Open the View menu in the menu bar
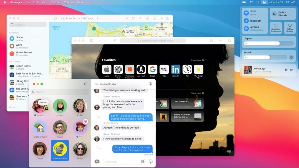The height and width of the screenshot is (168, 299). [x=44, y=2]
